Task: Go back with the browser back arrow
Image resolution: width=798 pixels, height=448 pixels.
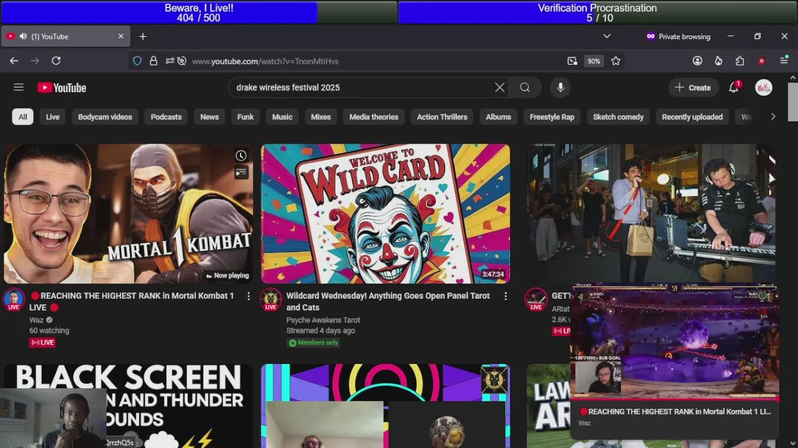Action: coord(14,61)
